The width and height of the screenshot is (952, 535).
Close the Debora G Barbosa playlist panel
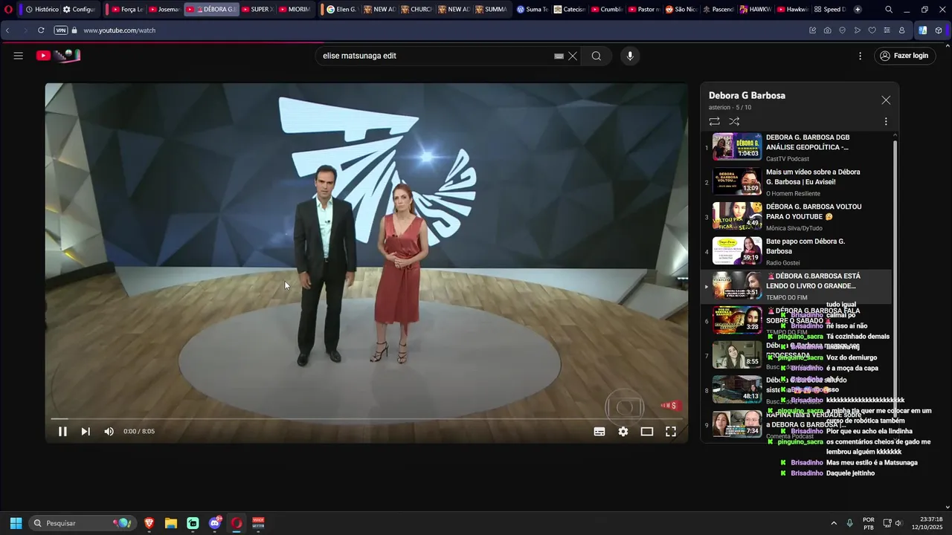[886, 100]
